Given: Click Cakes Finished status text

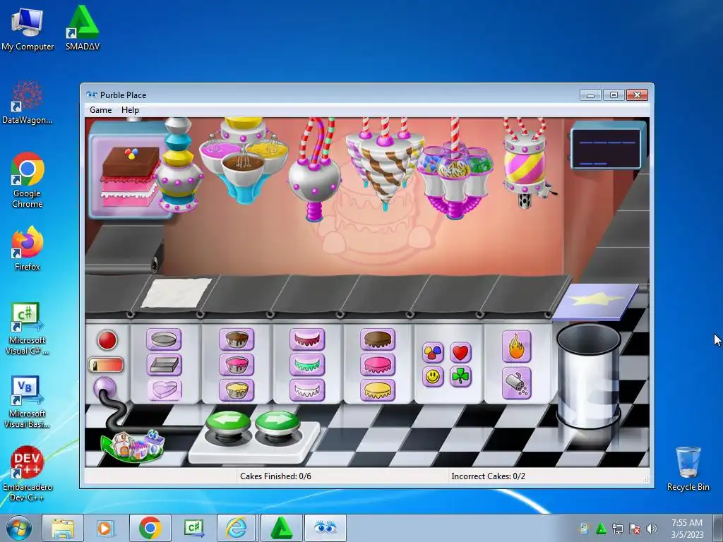Looking at the screenshot, I should (x=275, y=476).
